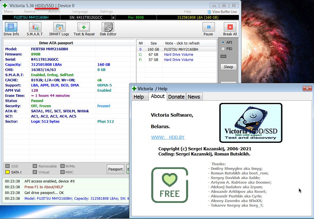Toggle the SSD indicator box
The height and width of the screenshot is (219, 314).
tap(7, 166)
